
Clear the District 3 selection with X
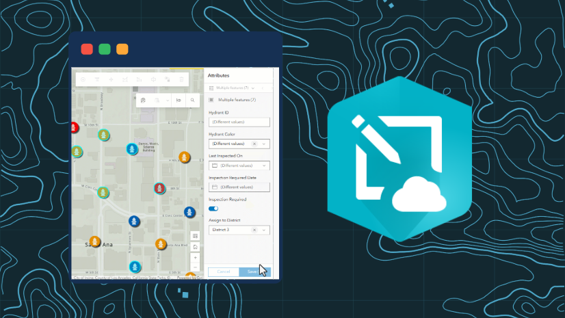point(254,230)
